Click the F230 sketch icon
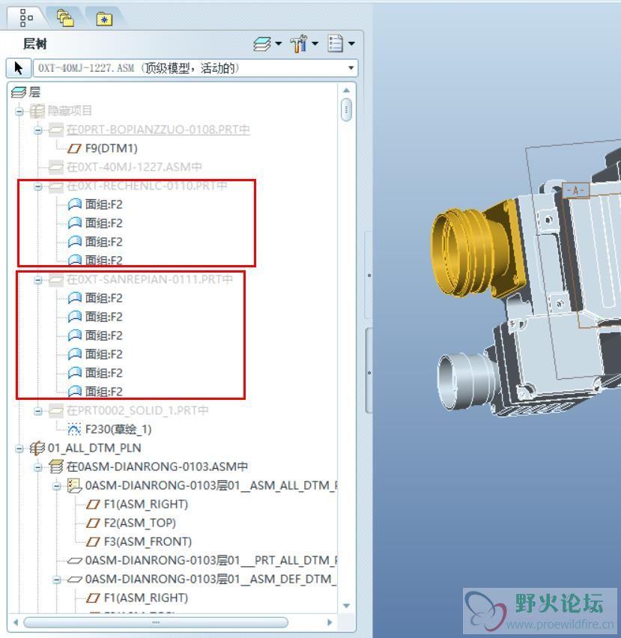This screenshot has height=638, width=621. tap(74, 429)
